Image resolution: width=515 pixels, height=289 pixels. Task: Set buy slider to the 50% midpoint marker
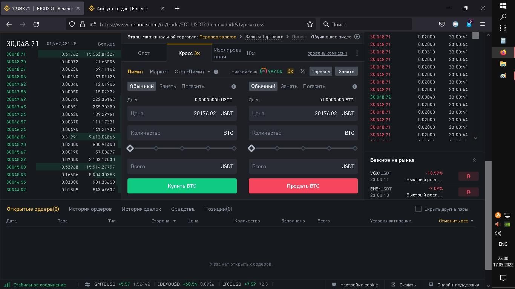tap(182, 148)
